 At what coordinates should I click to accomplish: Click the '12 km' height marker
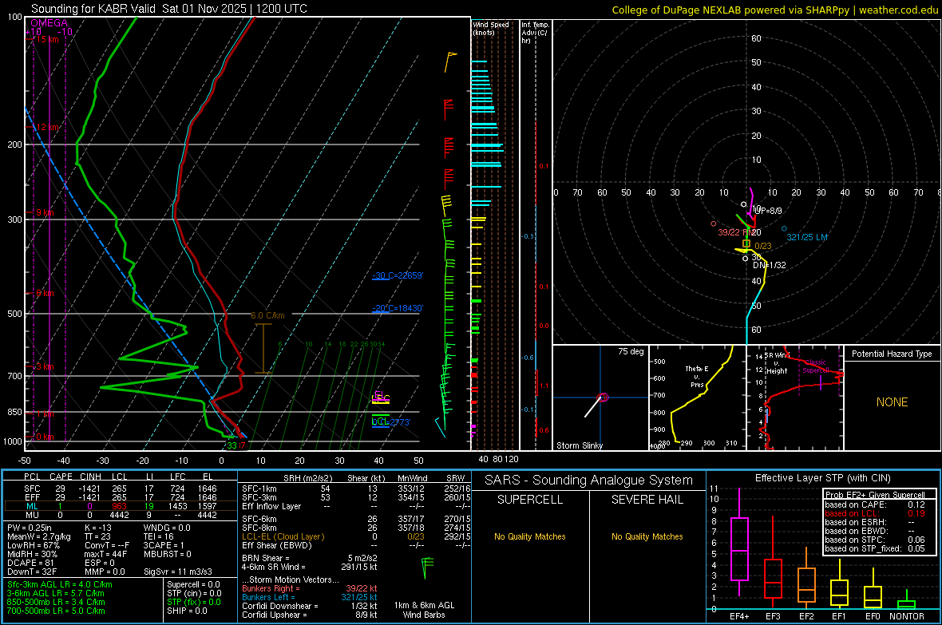47,128
